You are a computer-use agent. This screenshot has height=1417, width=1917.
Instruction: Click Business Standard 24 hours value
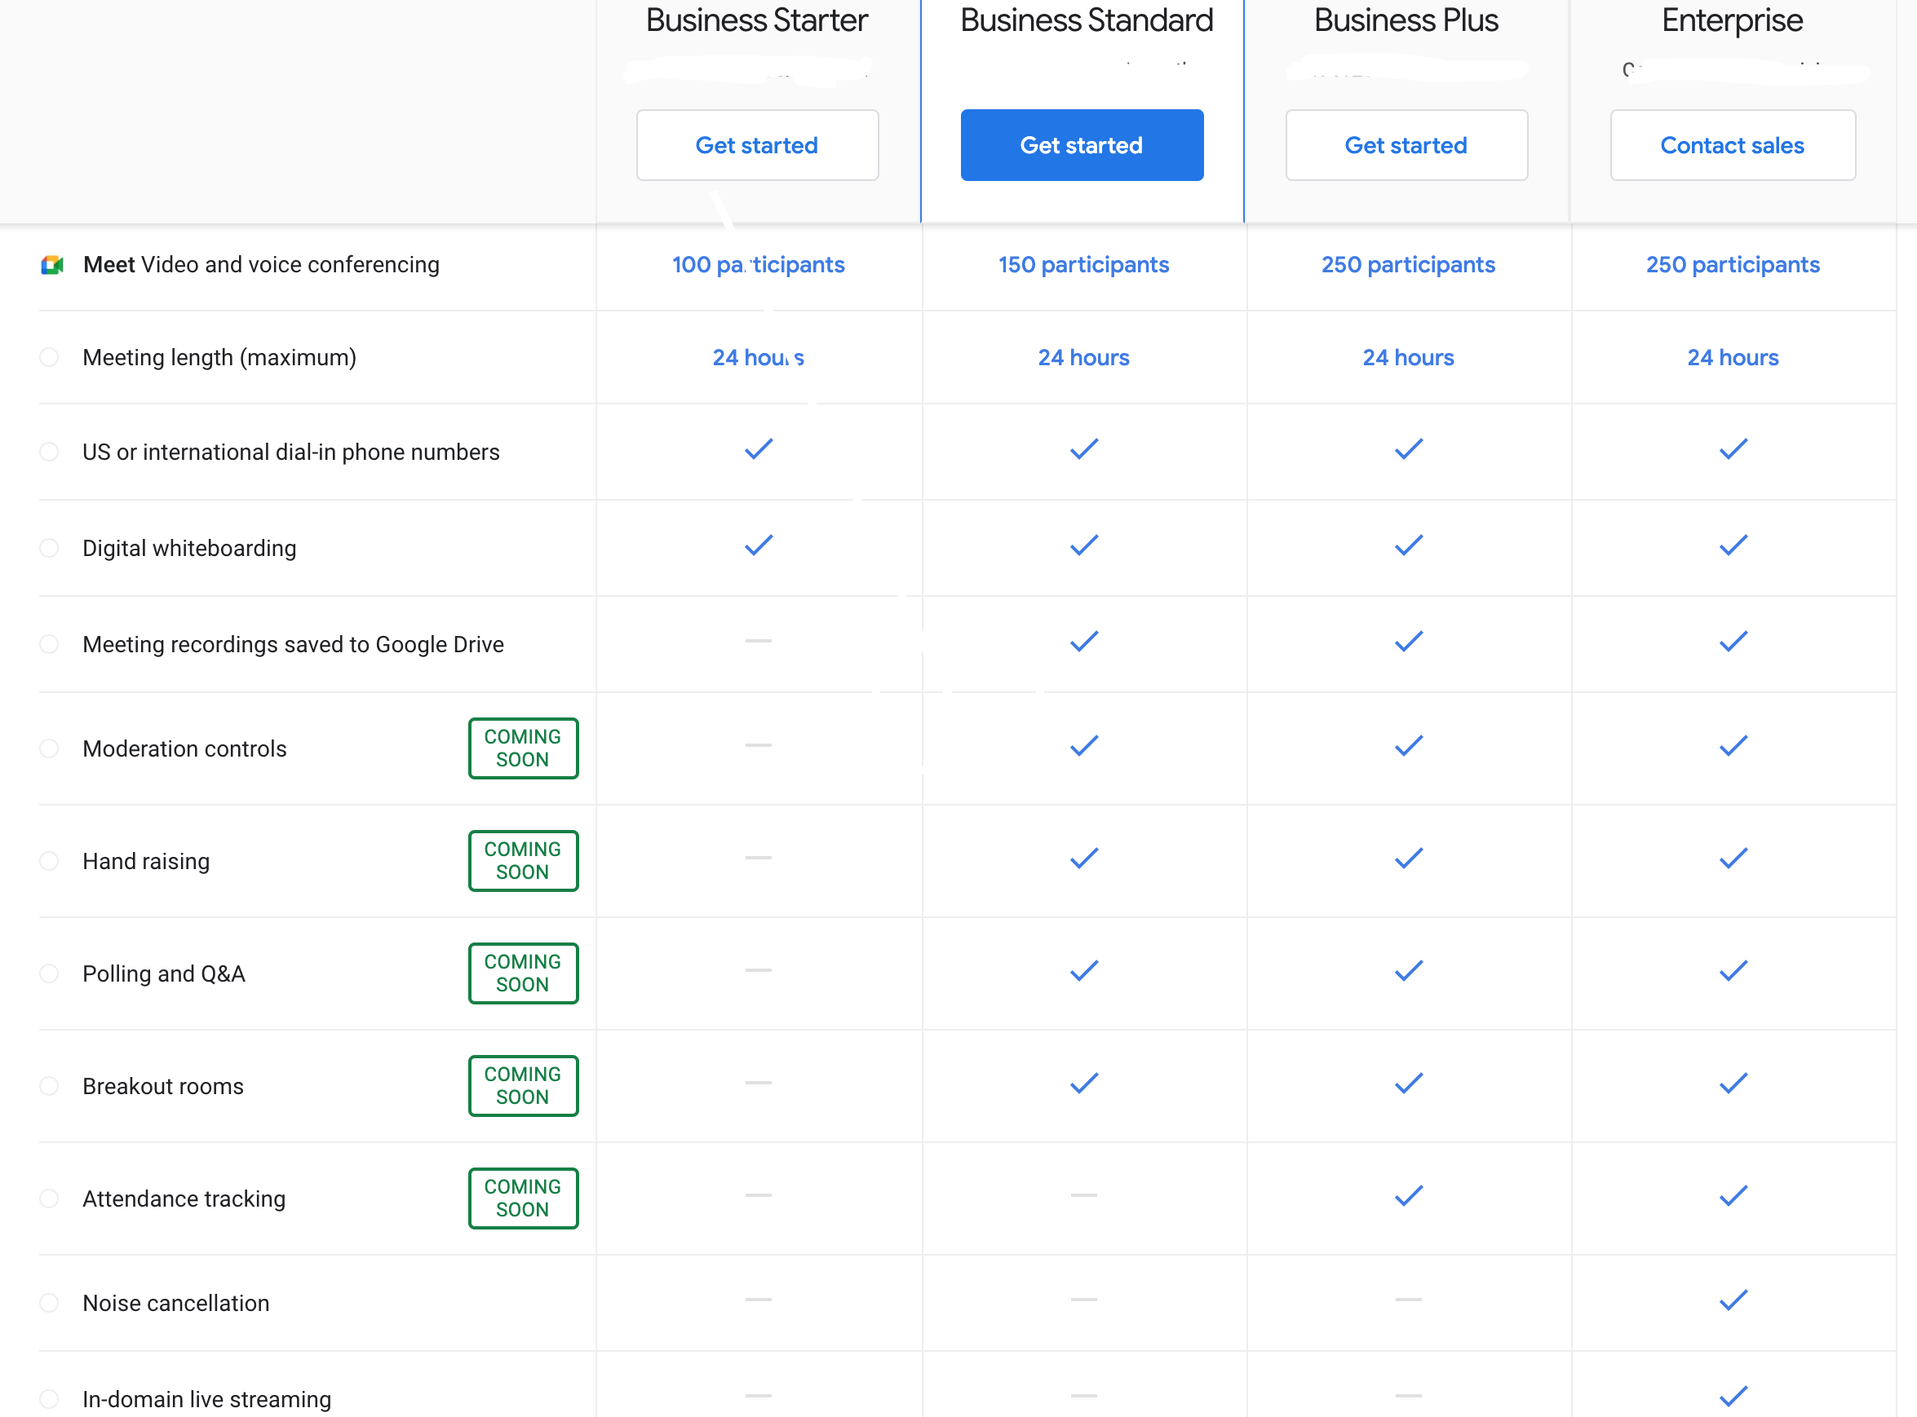tap(1084, 357)
